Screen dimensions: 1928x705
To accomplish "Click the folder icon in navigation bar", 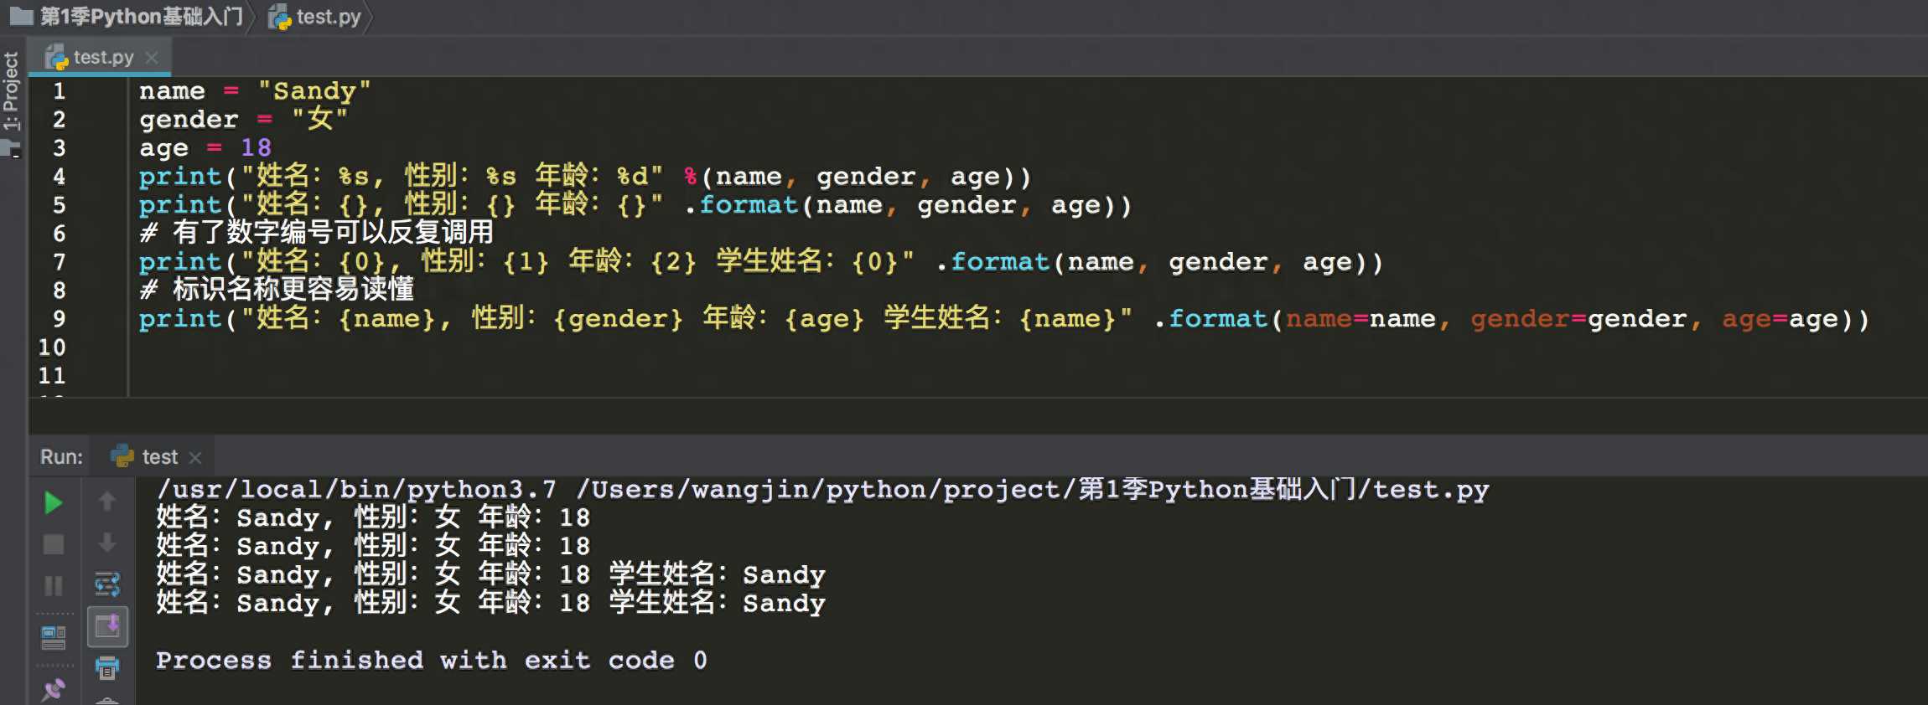I will 22,16.
